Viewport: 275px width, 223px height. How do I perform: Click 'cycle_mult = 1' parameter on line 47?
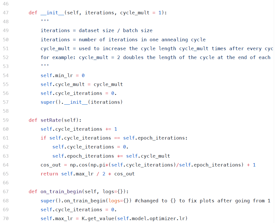(x=141, y=13)
